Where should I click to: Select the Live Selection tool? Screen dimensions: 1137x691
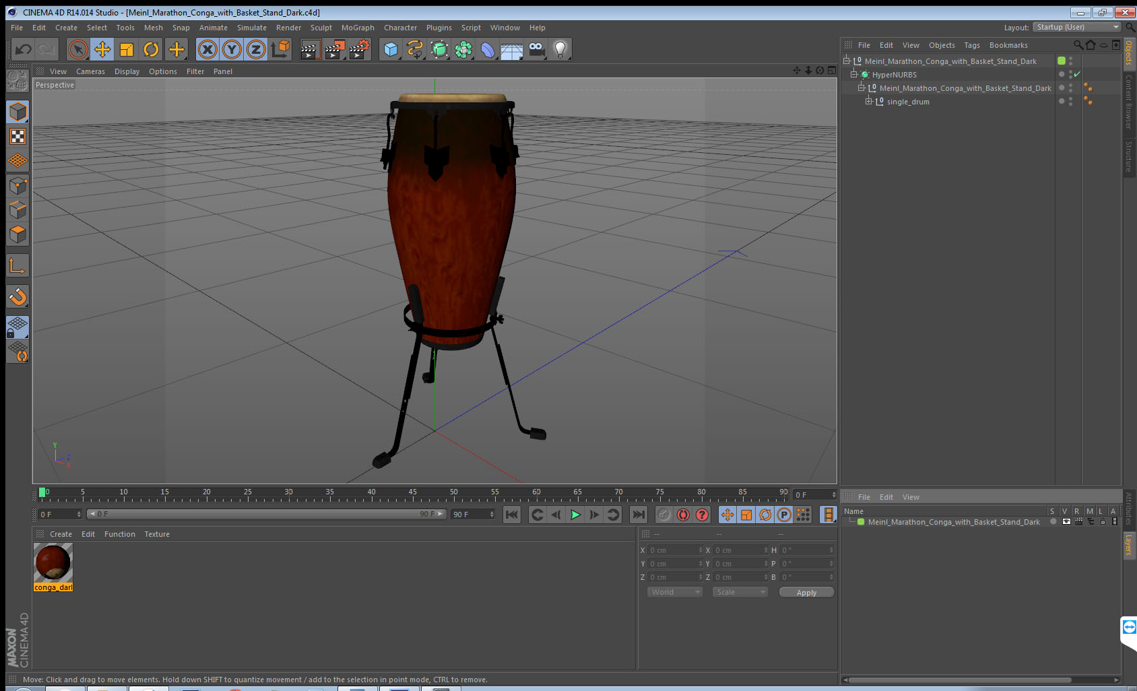point(78,49)
